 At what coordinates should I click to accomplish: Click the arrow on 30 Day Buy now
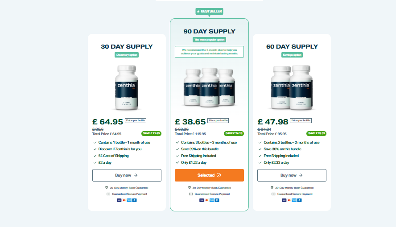(x=136, y=175)
